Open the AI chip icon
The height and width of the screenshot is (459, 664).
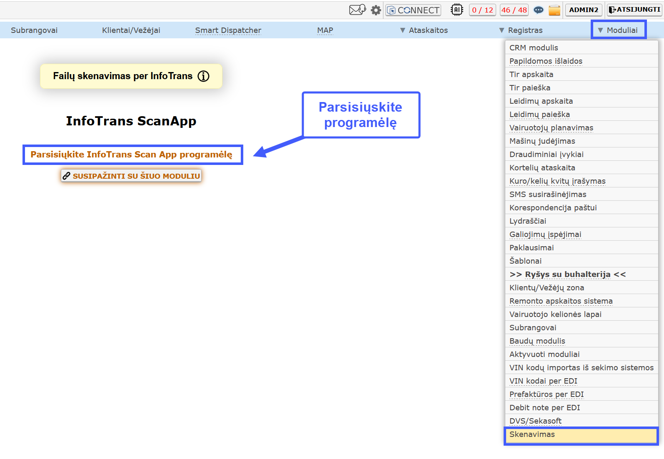[x=457, y=10]
